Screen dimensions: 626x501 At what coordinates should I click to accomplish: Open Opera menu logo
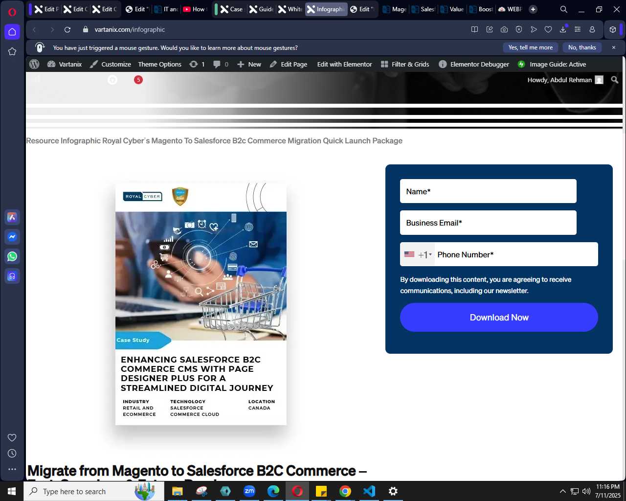coord(12,12)
